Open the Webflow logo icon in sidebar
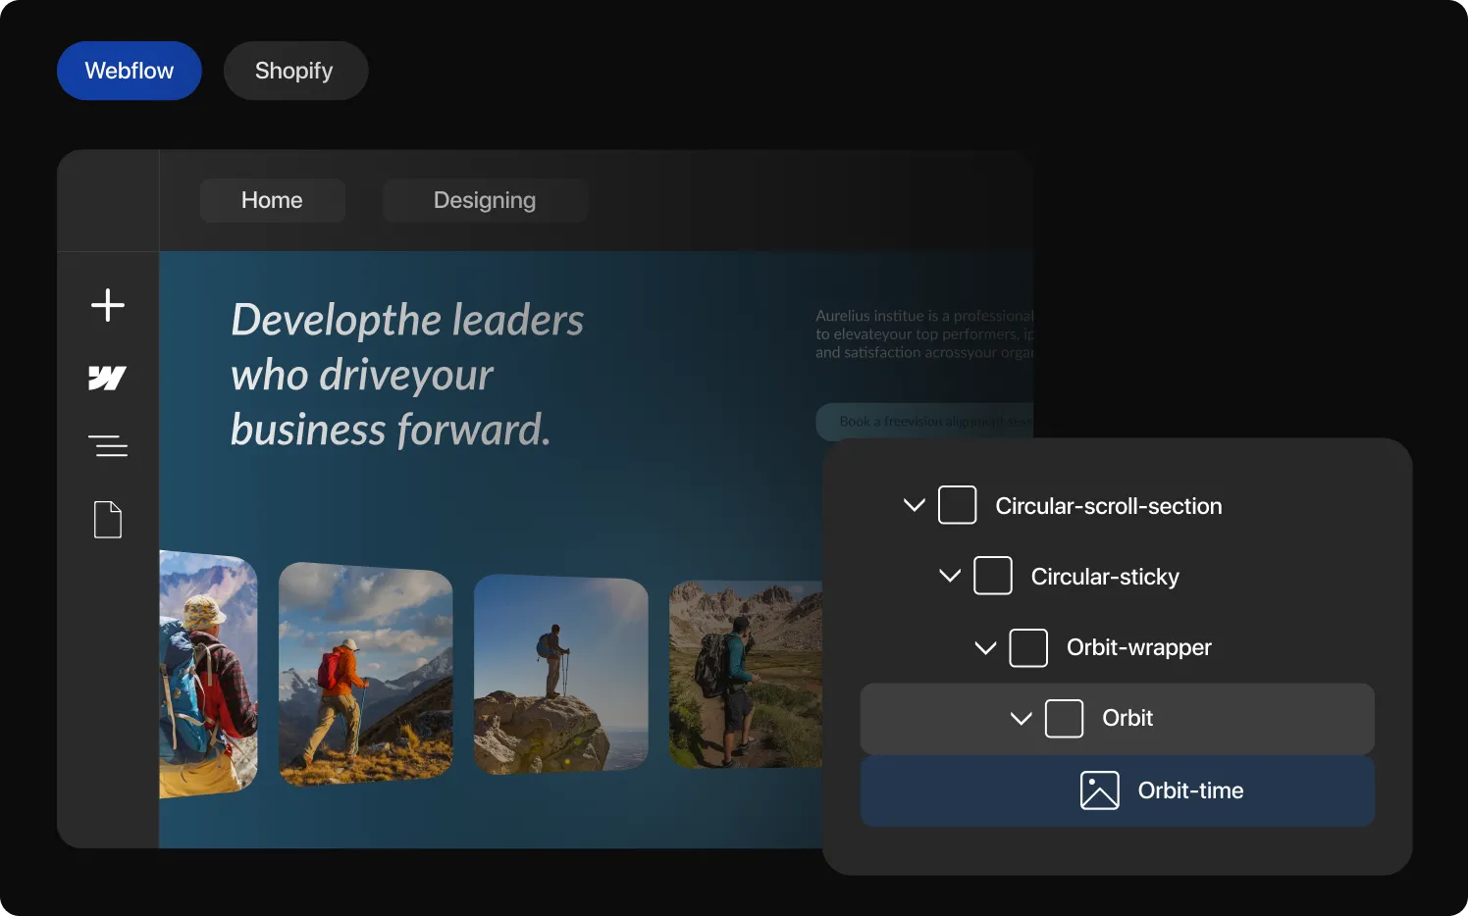 pos(108,378)
